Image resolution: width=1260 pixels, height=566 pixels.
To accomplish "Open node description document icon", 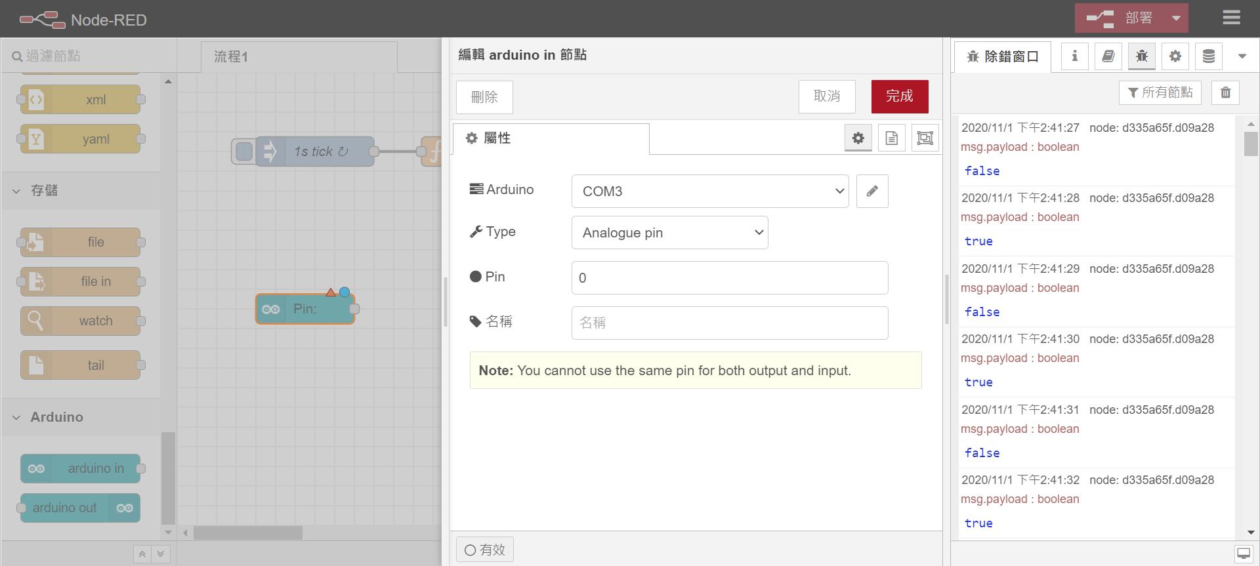I will (x=891, y=138).
